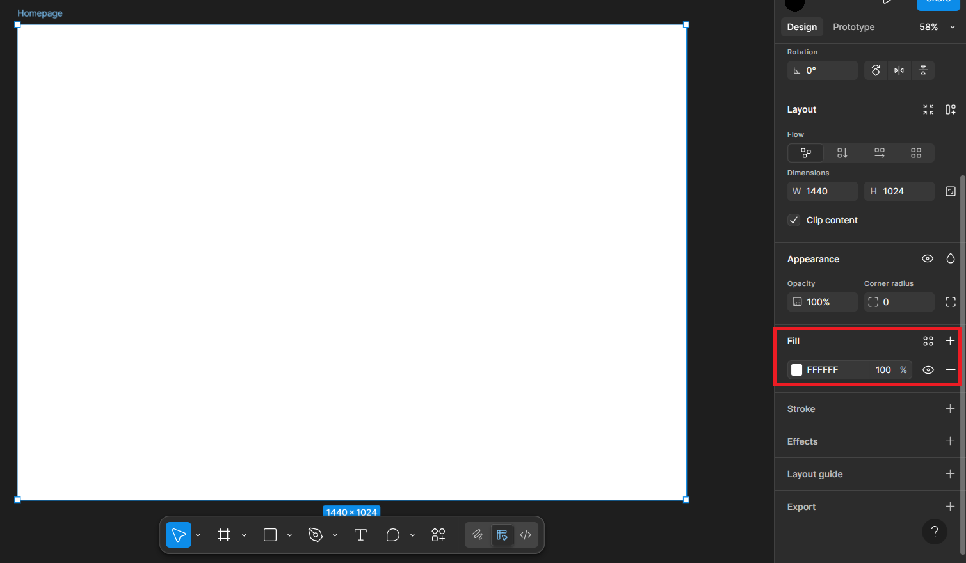Image resolution: width=966 pixels, height=563 pixels.
Task: Switch to the Prototype tab
Action: tap(853, 27)
